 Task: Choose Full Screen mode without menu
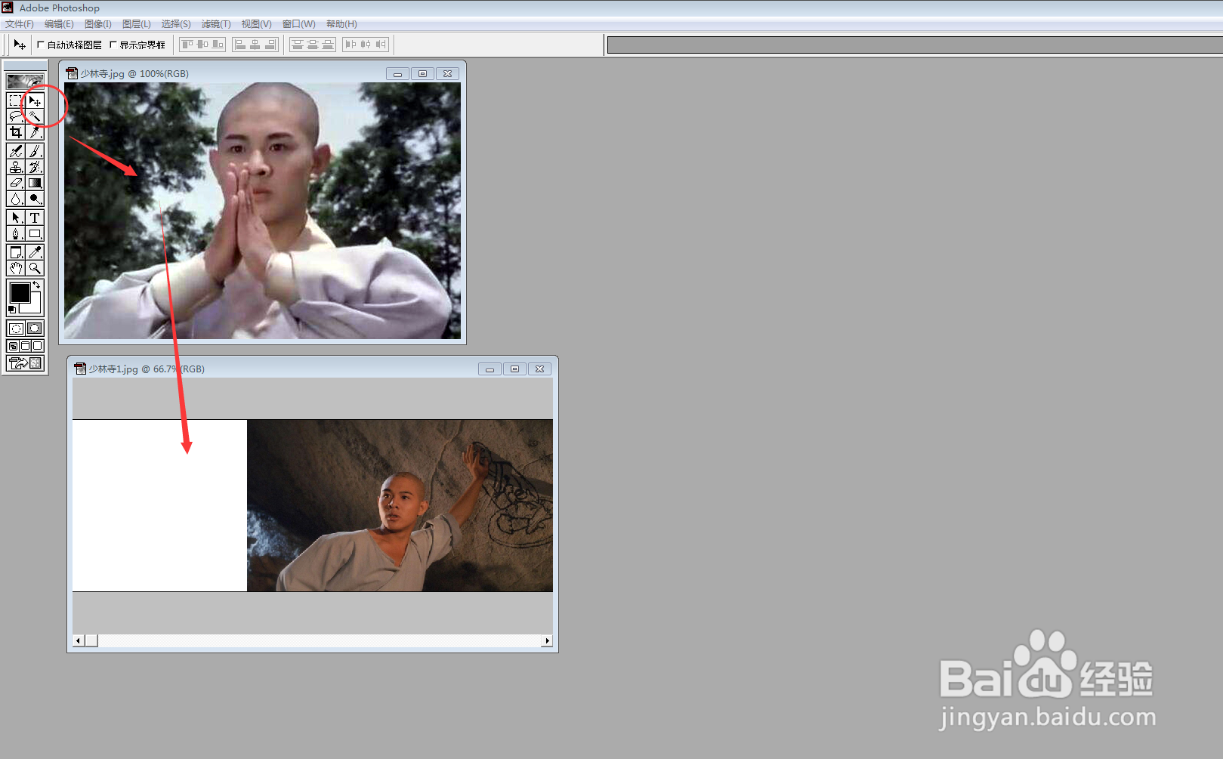click(38, 346)
